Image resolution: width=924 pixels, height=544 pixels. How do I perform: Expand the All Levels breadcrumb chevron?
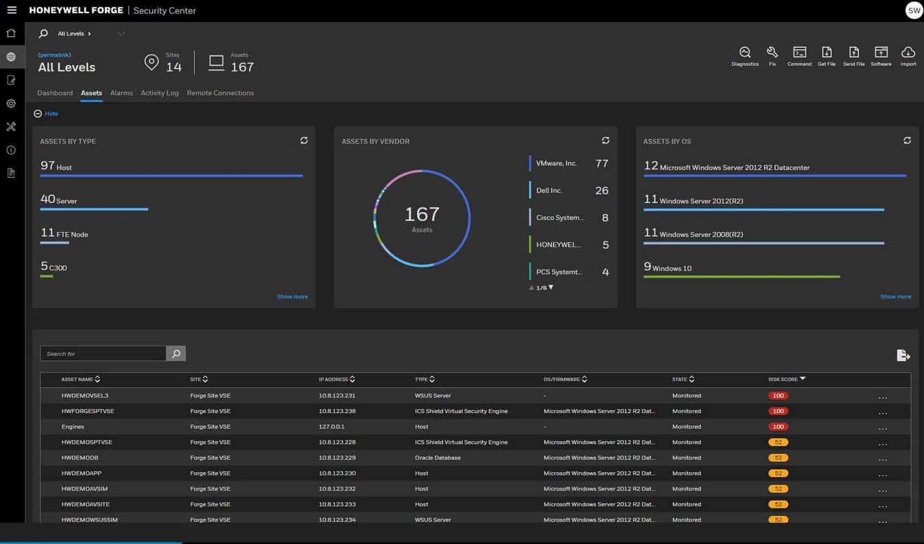[x=90, y=34]
